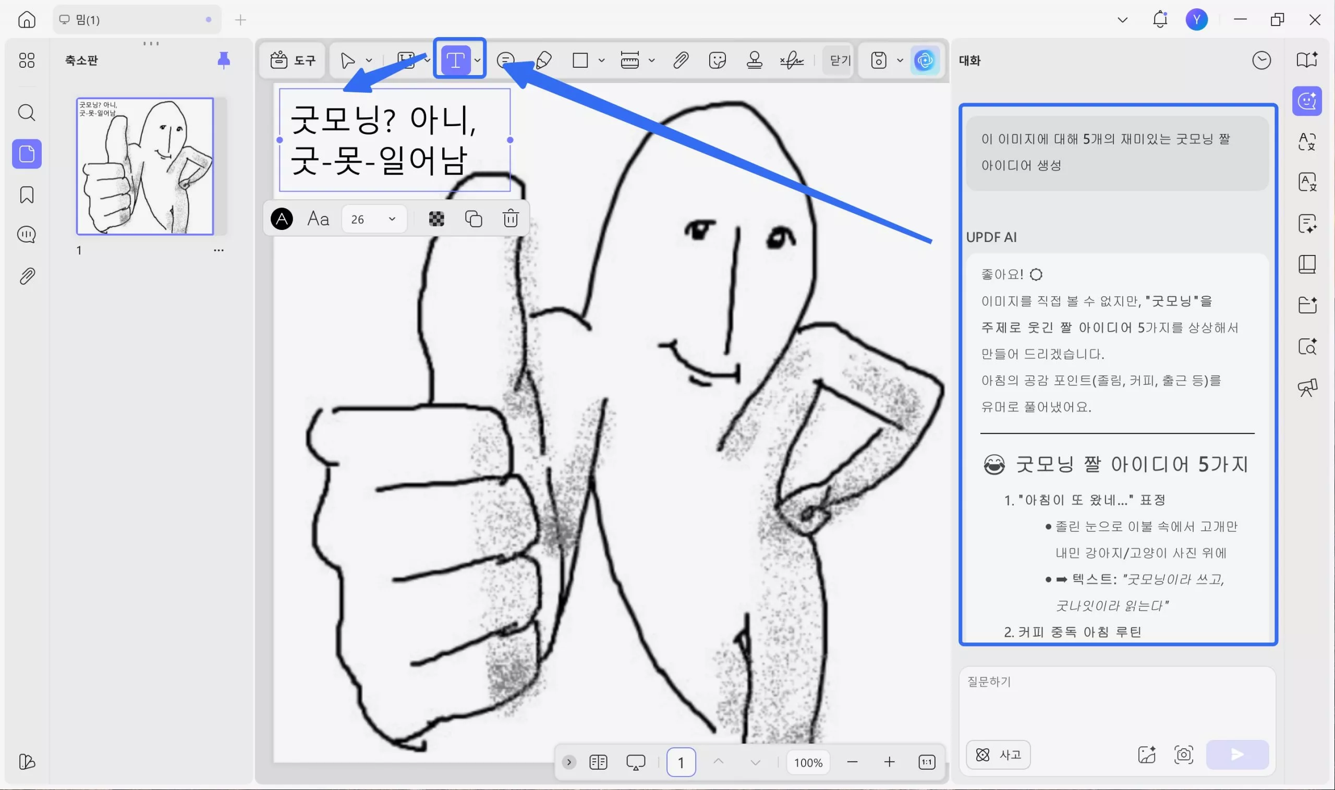Expand the rectangle shape tool options
The image size is (1335, 790).
(601, 60)
